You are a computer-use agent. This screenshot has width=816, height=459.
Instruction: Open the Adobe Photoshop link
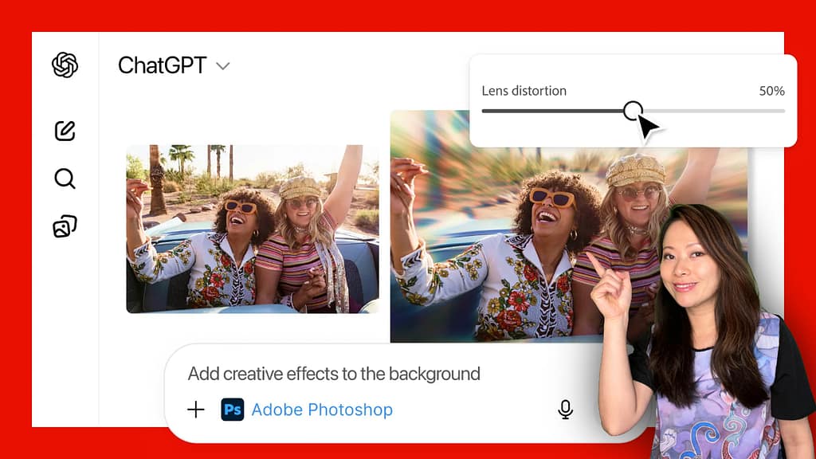click(322, 410)
